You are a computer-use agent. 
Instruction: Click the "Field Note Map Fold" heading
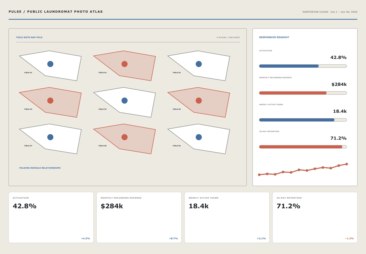29,37
